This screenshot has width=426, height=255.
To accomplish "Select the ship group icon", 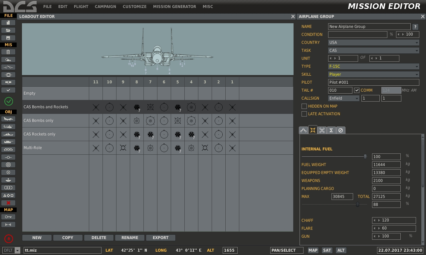I will (8, 134).
